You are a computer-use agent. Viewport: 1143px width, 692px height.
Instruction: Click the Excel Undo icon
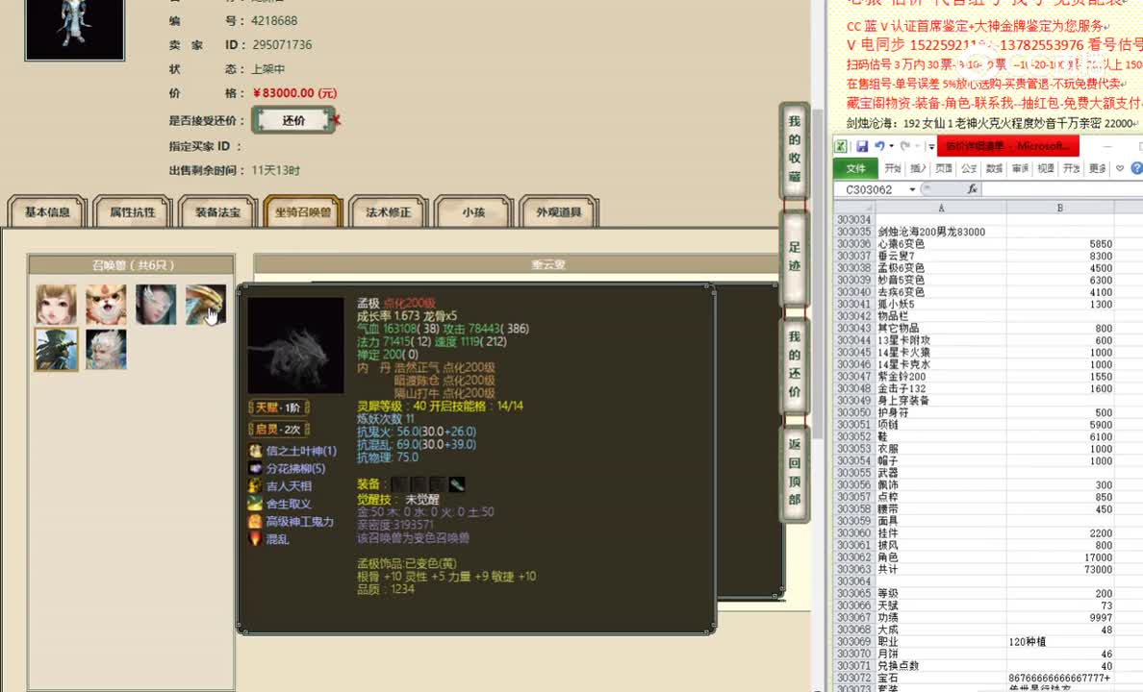pos(878,146)
